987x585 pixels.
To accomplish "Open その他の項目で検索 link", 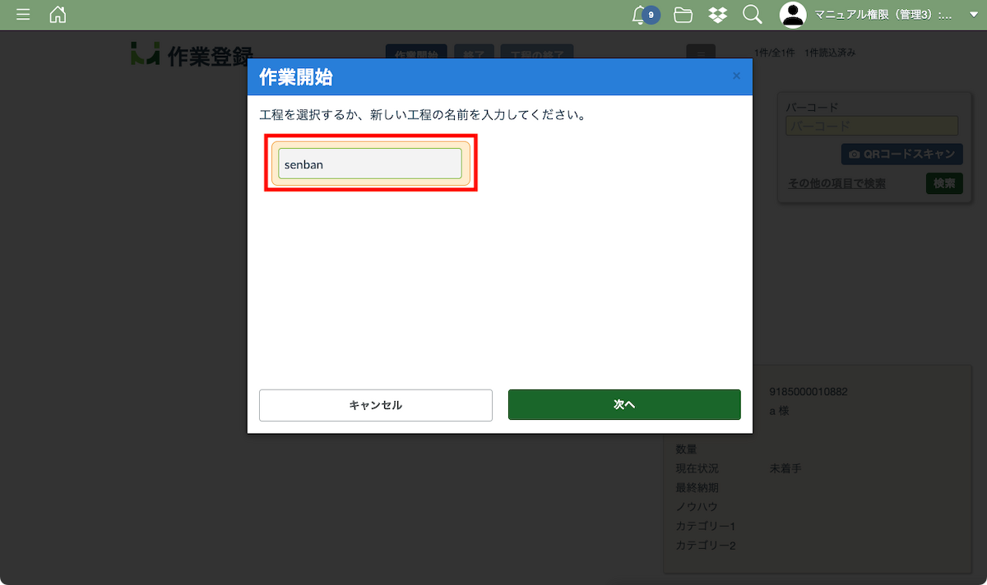I will 836,183.
